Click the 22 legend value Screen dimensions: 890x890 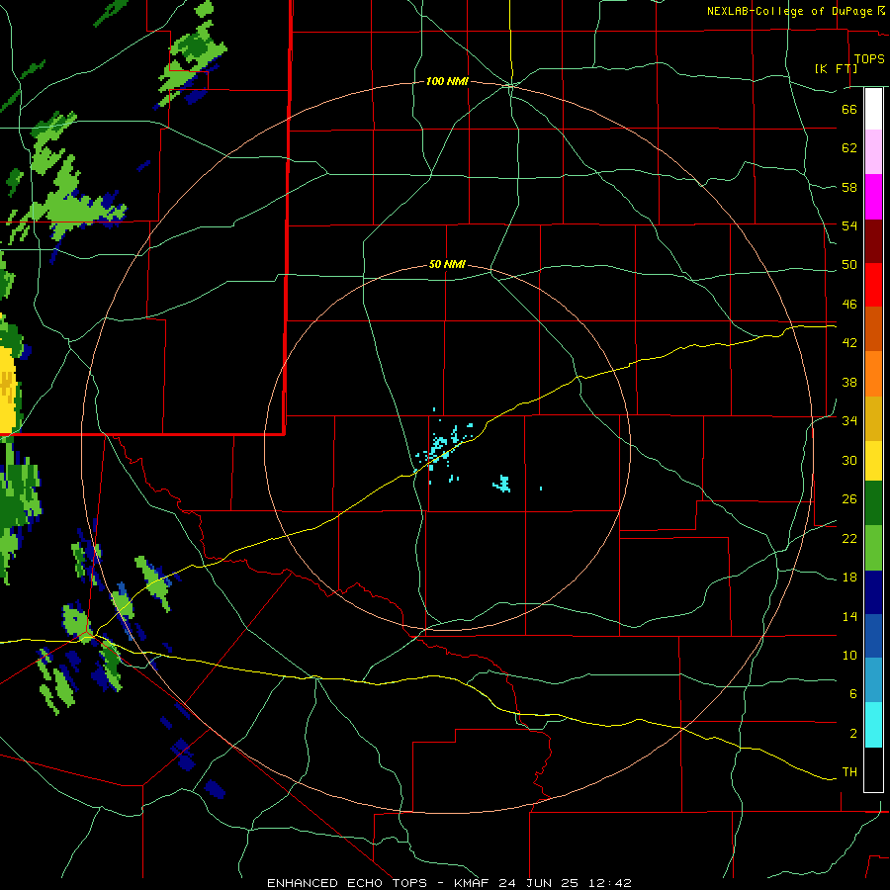pos(849,539)
